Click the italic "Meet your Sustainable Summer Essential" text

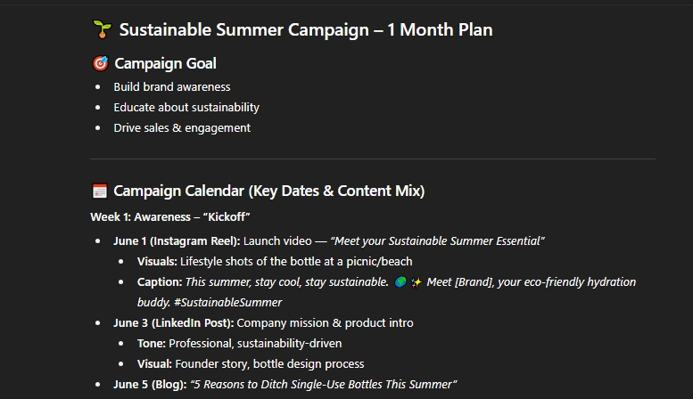[x=438, y=241]
